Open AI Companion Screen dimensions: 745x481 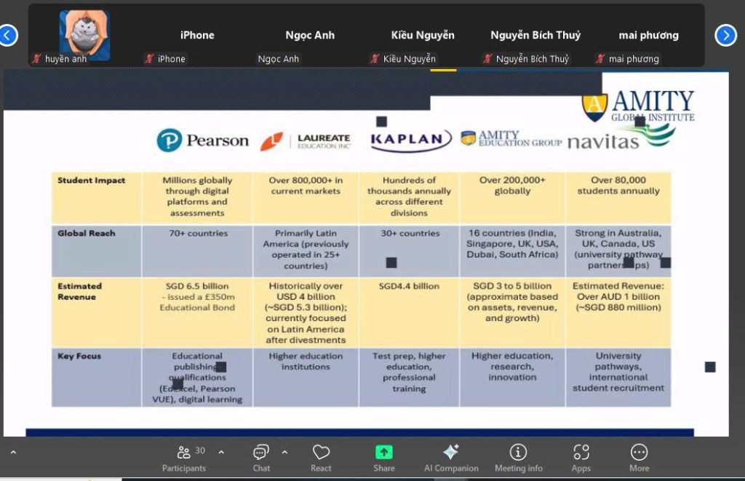[x=451, y=458]
